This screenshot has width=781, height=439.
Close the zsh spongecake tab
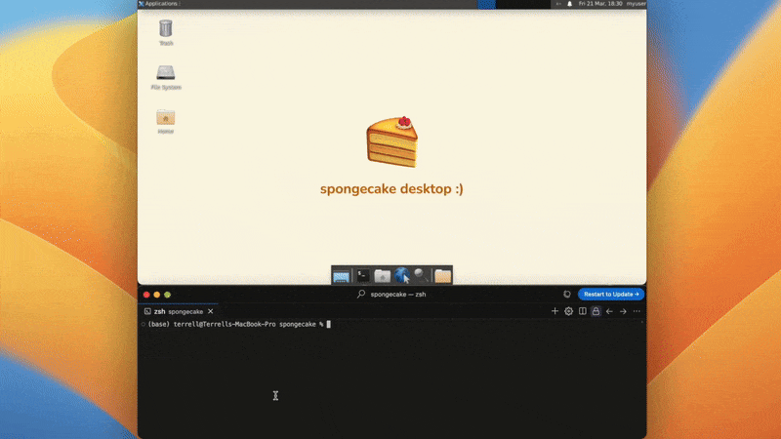tap(210, 311)
